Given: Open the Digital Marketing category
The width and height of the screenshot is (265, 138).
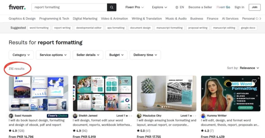Looking at the screenshot, I should 85,19.
